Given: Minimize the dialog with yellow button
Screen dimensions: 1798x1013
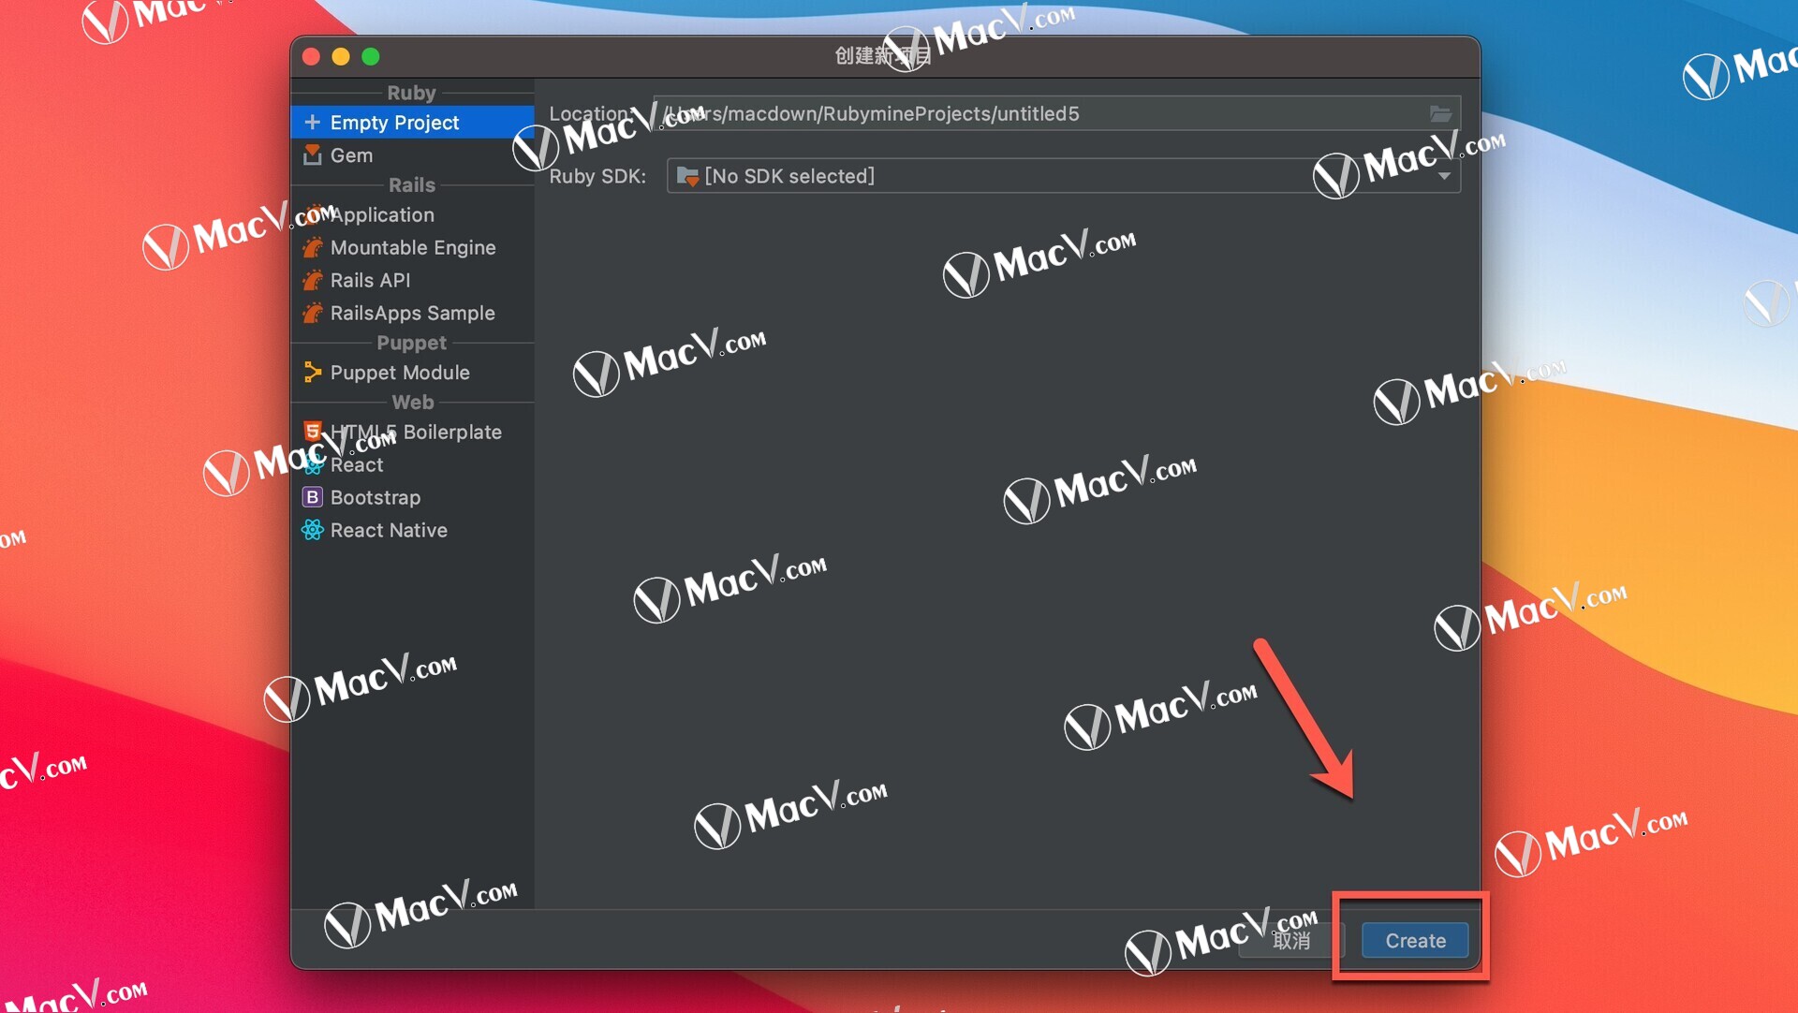Looking at the screenshot, I should point(341,57).
